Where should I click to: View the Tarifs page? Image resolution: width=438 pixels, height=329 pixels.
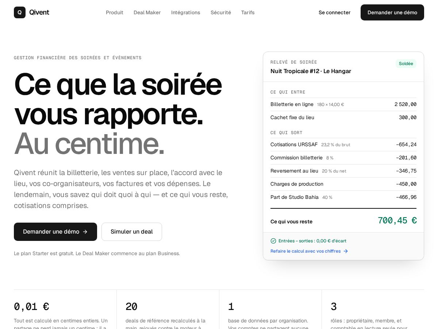click(248, 12)
